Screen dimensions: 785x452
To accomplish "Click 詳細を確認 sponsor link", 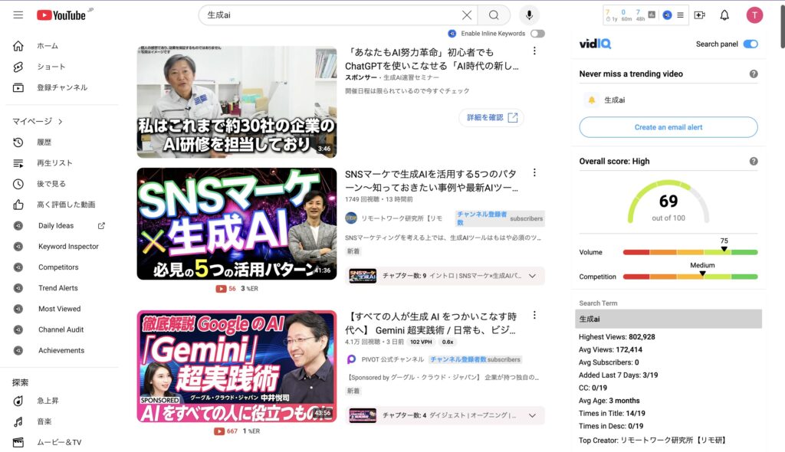I will (x=492, y=118).
